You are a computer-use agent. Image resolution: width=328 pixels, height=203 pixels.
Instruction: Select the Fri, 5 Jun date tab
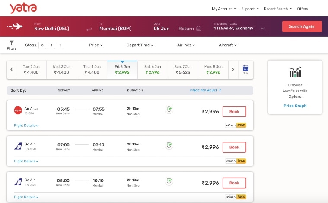tap(122, 70)
